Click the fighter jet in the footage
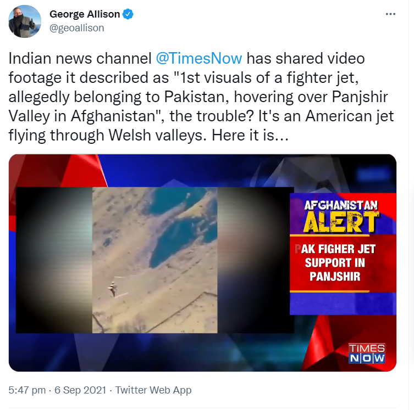 click(113, 289)
